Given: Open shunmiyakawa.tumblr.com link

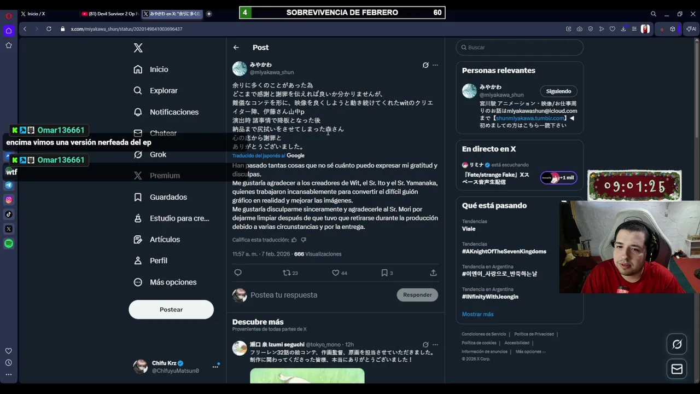Looking at the screenshot, I should click(530, 118).
